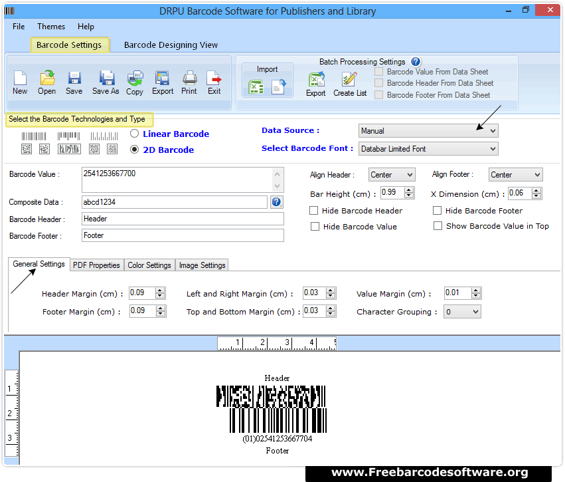Image resolution: width=565 pixels, height=482 pixels.
Task: Open the Themes menu
Action: [x=51, y=27]
